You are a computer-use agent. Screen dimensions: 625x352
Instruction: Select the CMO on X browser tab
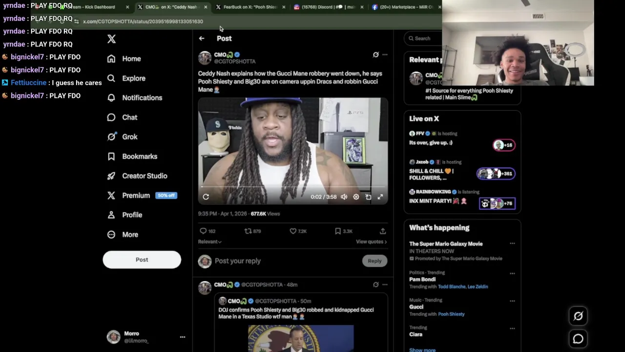(x=172, y=7)
